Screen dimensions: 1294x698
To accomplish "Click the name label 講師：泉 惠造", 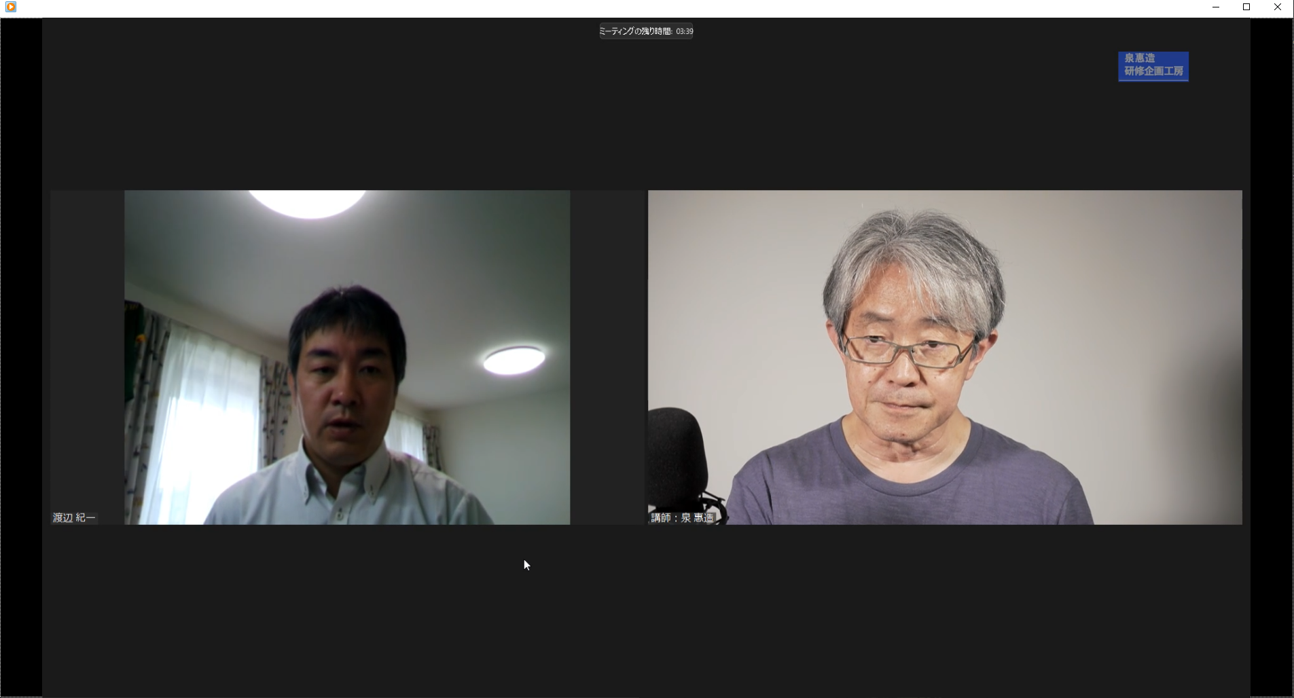I will pyautogui.click(x=683, y=517).
